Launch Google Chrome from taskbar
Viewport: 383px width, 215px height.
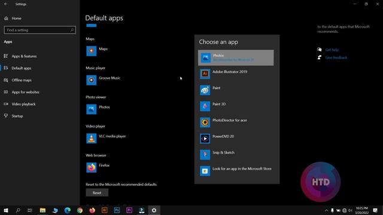pyautogui.click(x=80, y=210)
